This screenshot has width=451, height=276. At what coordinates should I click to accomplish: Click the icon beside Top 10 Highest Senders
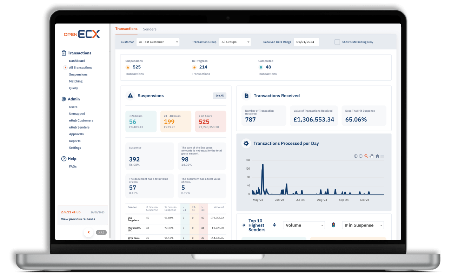[244, 225]
